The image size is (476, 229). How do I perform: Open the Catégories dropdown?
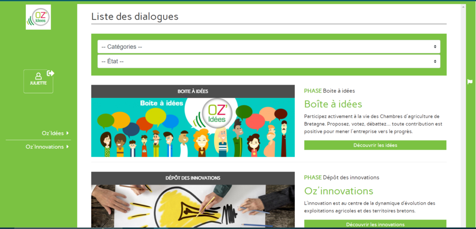point(269,47)
